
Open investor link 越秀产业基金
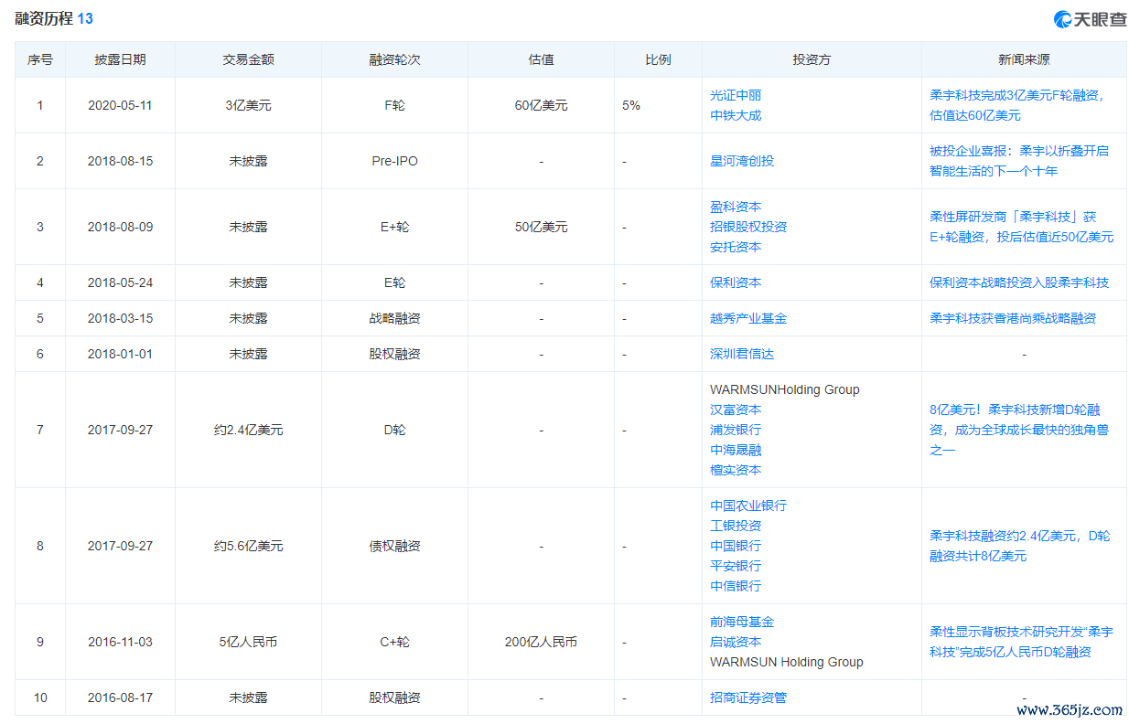[x=748, y=318]
